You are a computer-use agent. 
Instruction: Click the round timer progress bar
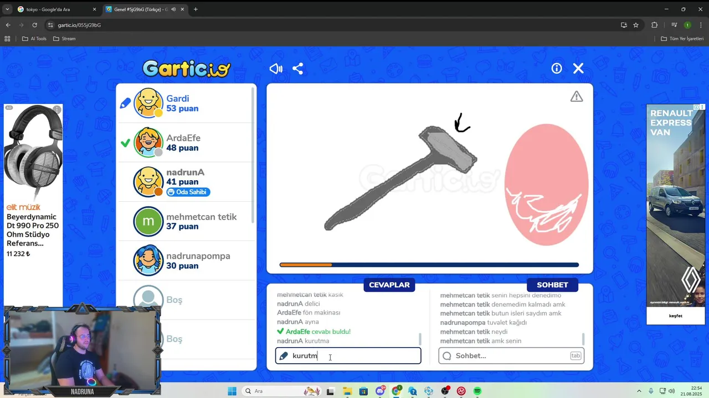[x=429, y=265]
